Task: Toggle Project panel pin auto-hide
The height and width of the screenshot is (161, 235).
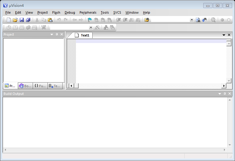Action: click(57, 34)
